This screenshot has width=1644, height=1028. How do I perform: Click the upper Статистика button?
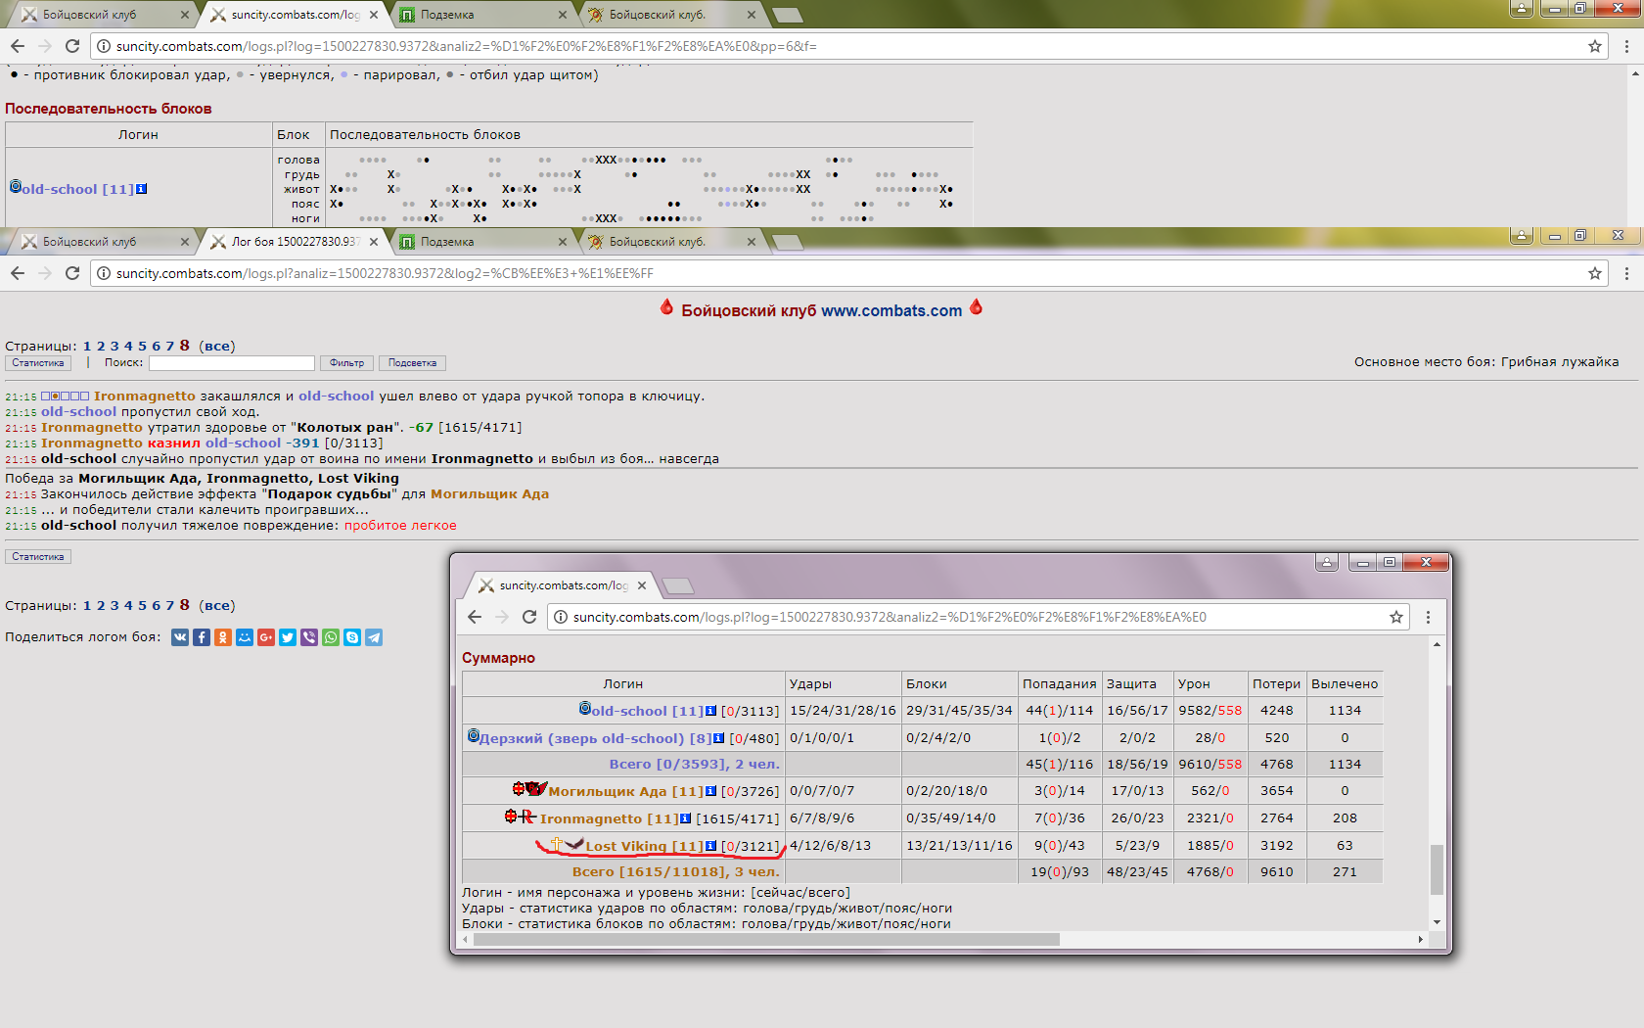38,363
